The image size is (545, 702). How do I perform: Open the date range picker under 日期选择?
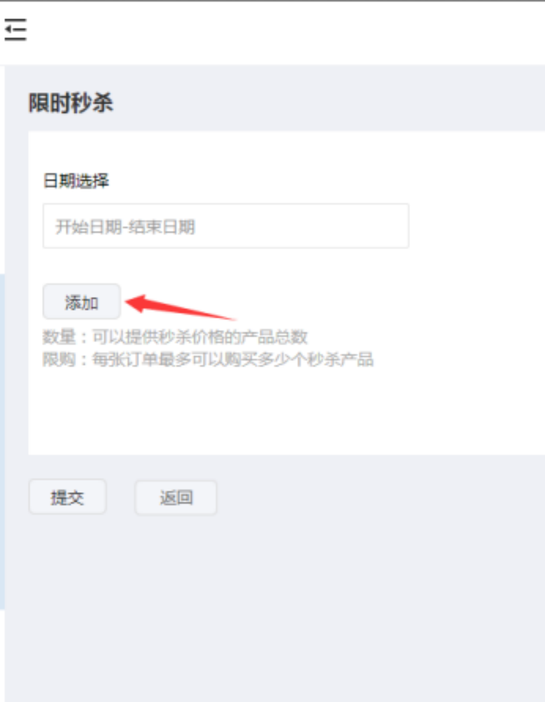coord(226,226)
